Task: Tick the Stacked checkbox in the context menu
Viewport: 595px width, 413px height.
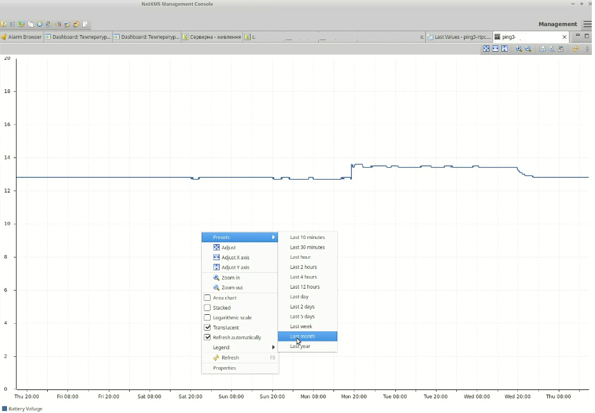Action: (x=207, y=308)
